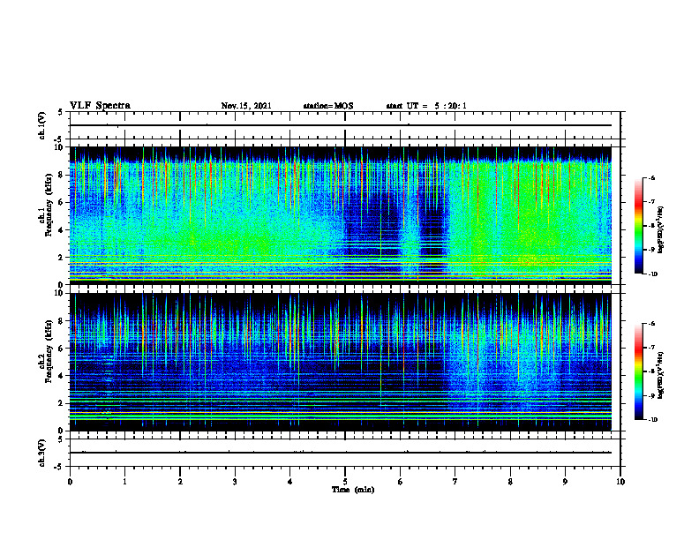Click the "-9" tick on ch.2 color bar
This screenshot has width=699, height=540.
[651, 395]
